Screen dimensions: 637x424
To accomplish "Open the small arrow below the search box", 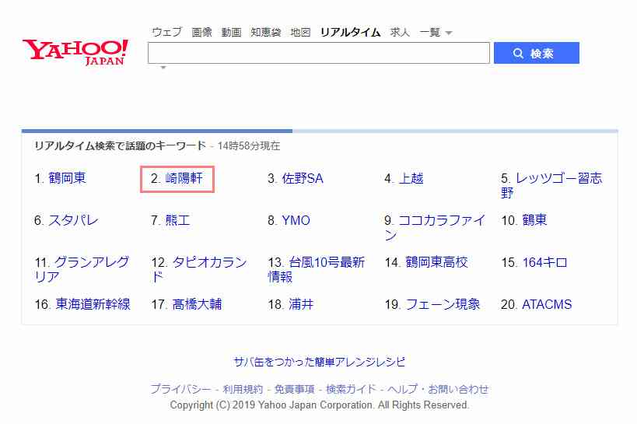I will point(163,68).
